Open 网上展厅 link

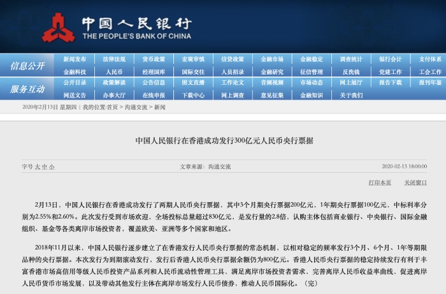(x=351, y=82)
